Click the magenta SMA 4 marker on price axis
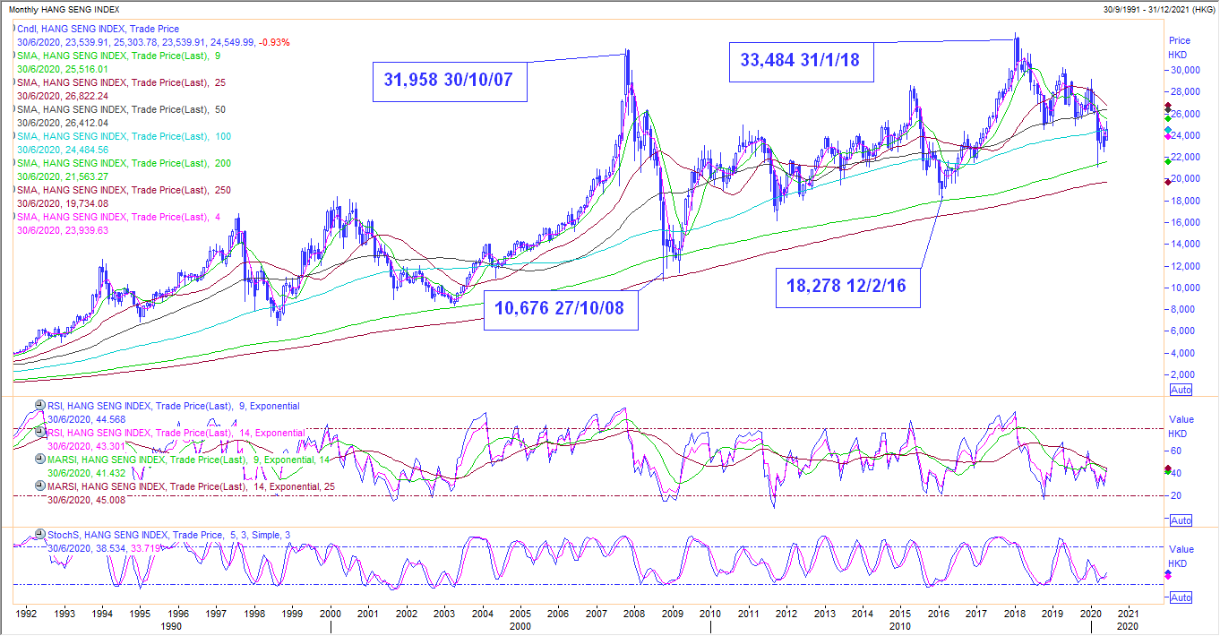This screenshot has height=636, width=1220. 1167,136
